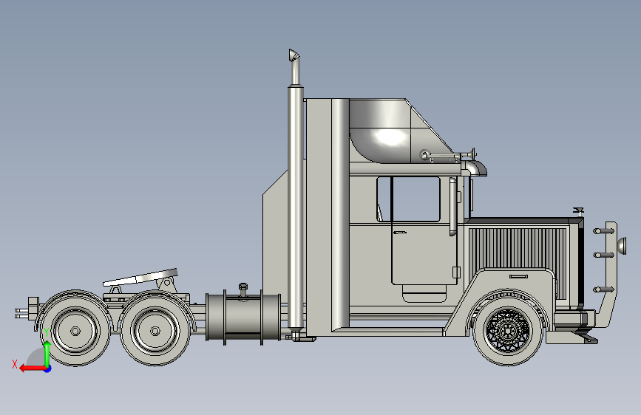This screenshot has height=415, width=641.
Task: Select the tall vertical exhaust stack pipe
Action: pos(296,208)
